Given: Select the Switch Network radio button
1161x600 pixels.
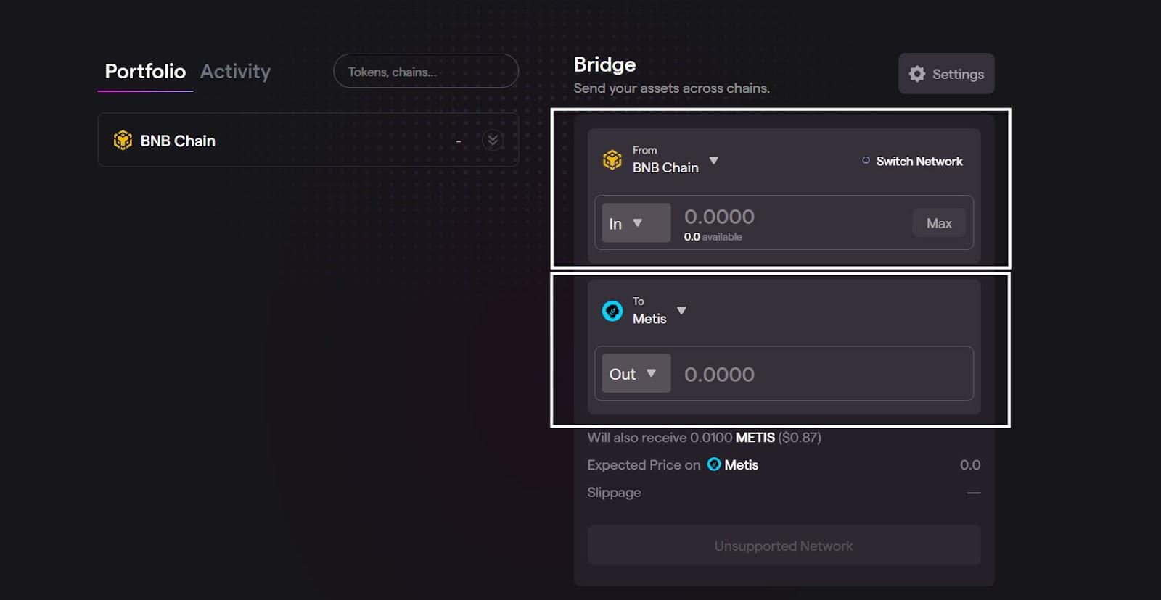Looking at the screenshot, I should point(865,161).
